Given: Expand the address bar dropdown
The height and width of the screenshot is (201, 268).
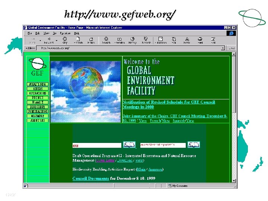Looking at the screenshot, I should pyautogui.click(x=223, y=48).
